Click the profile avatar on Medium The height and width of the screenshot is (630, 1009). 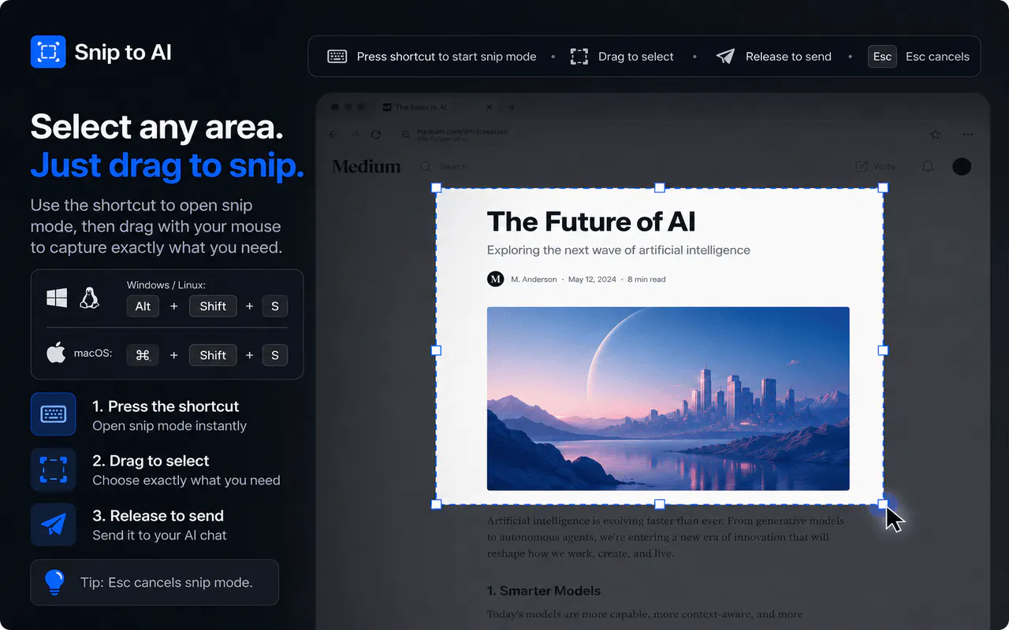tap(962, 166)
